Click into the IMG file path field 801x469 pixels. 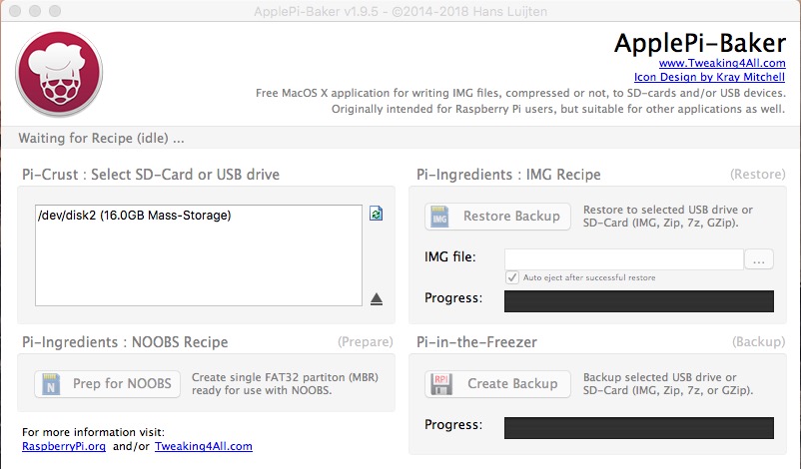tap(624, 259)
